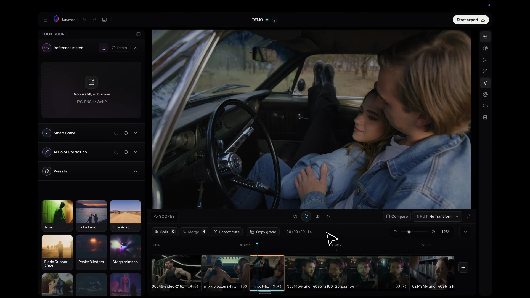Collapse the Reference match section
The width and height of the screenshot is (530, 298).
[136, 48]
